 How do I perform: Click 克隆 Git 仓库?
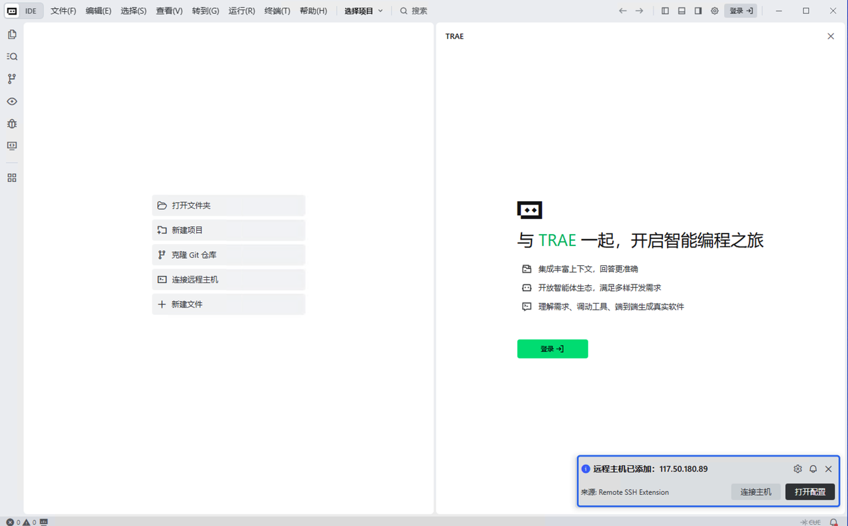[x=229, y=255]
